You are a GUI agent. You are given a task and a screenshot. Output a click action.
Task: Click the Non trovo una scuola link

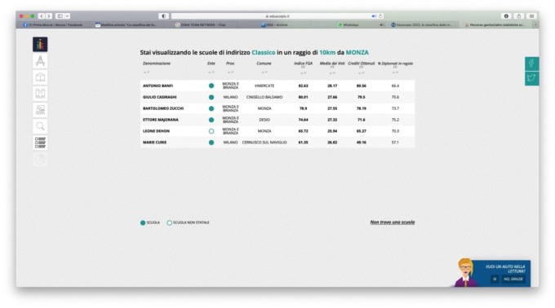393,222
